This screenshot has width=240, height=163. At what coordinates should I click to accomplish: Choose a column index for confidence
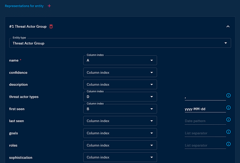point(120,72)
